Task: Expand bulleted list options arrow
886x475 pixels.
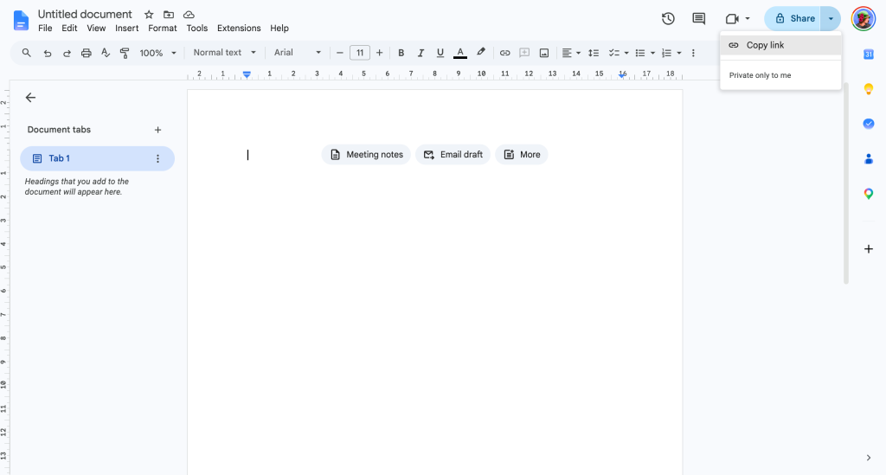Action: coord(652,53)
